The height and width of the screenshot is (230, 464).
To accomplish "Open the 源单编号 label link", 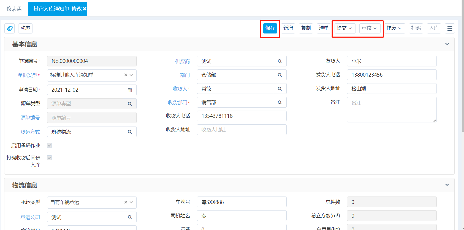I will tap(30, 118).
